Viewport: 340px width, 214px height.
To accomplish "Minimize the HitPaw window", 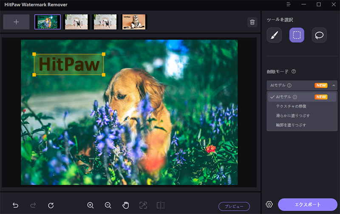I will 303,4.
